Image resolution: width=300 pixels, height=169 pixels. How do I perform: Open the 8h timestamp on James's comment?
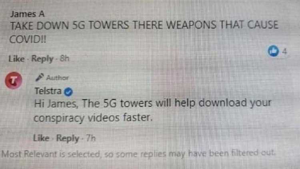coord(64,58)
